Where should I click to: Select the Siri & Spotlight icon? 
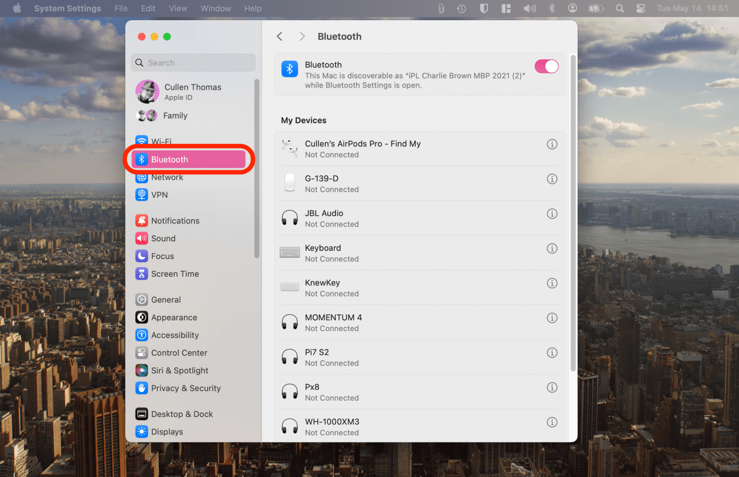click(141, 371)
